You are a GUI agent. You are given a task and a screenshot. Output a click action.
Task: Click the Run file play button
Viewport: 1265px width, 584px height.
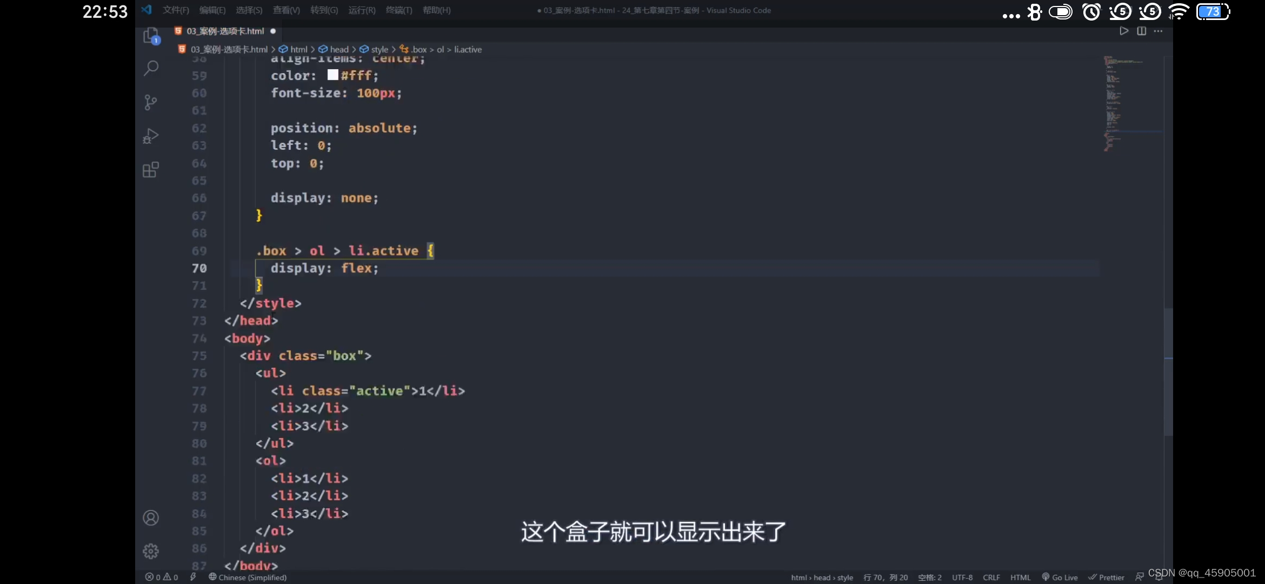point(1123,31)
